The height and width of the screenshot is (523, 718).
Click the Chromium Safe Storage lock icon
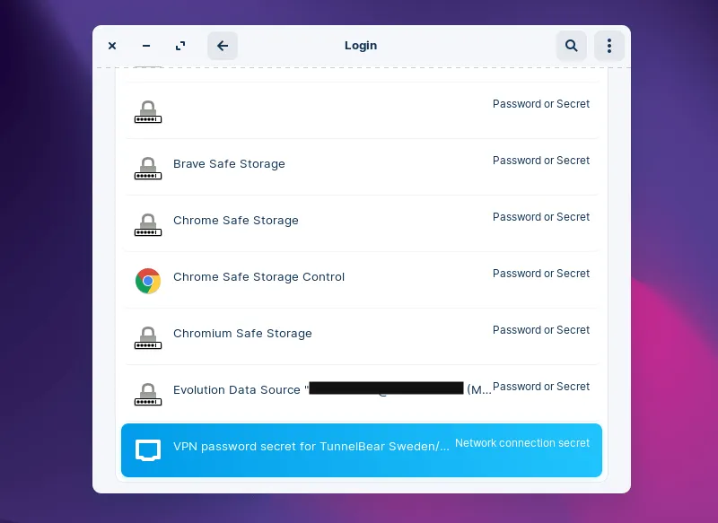pyautogui.click(x=148, y=337)
